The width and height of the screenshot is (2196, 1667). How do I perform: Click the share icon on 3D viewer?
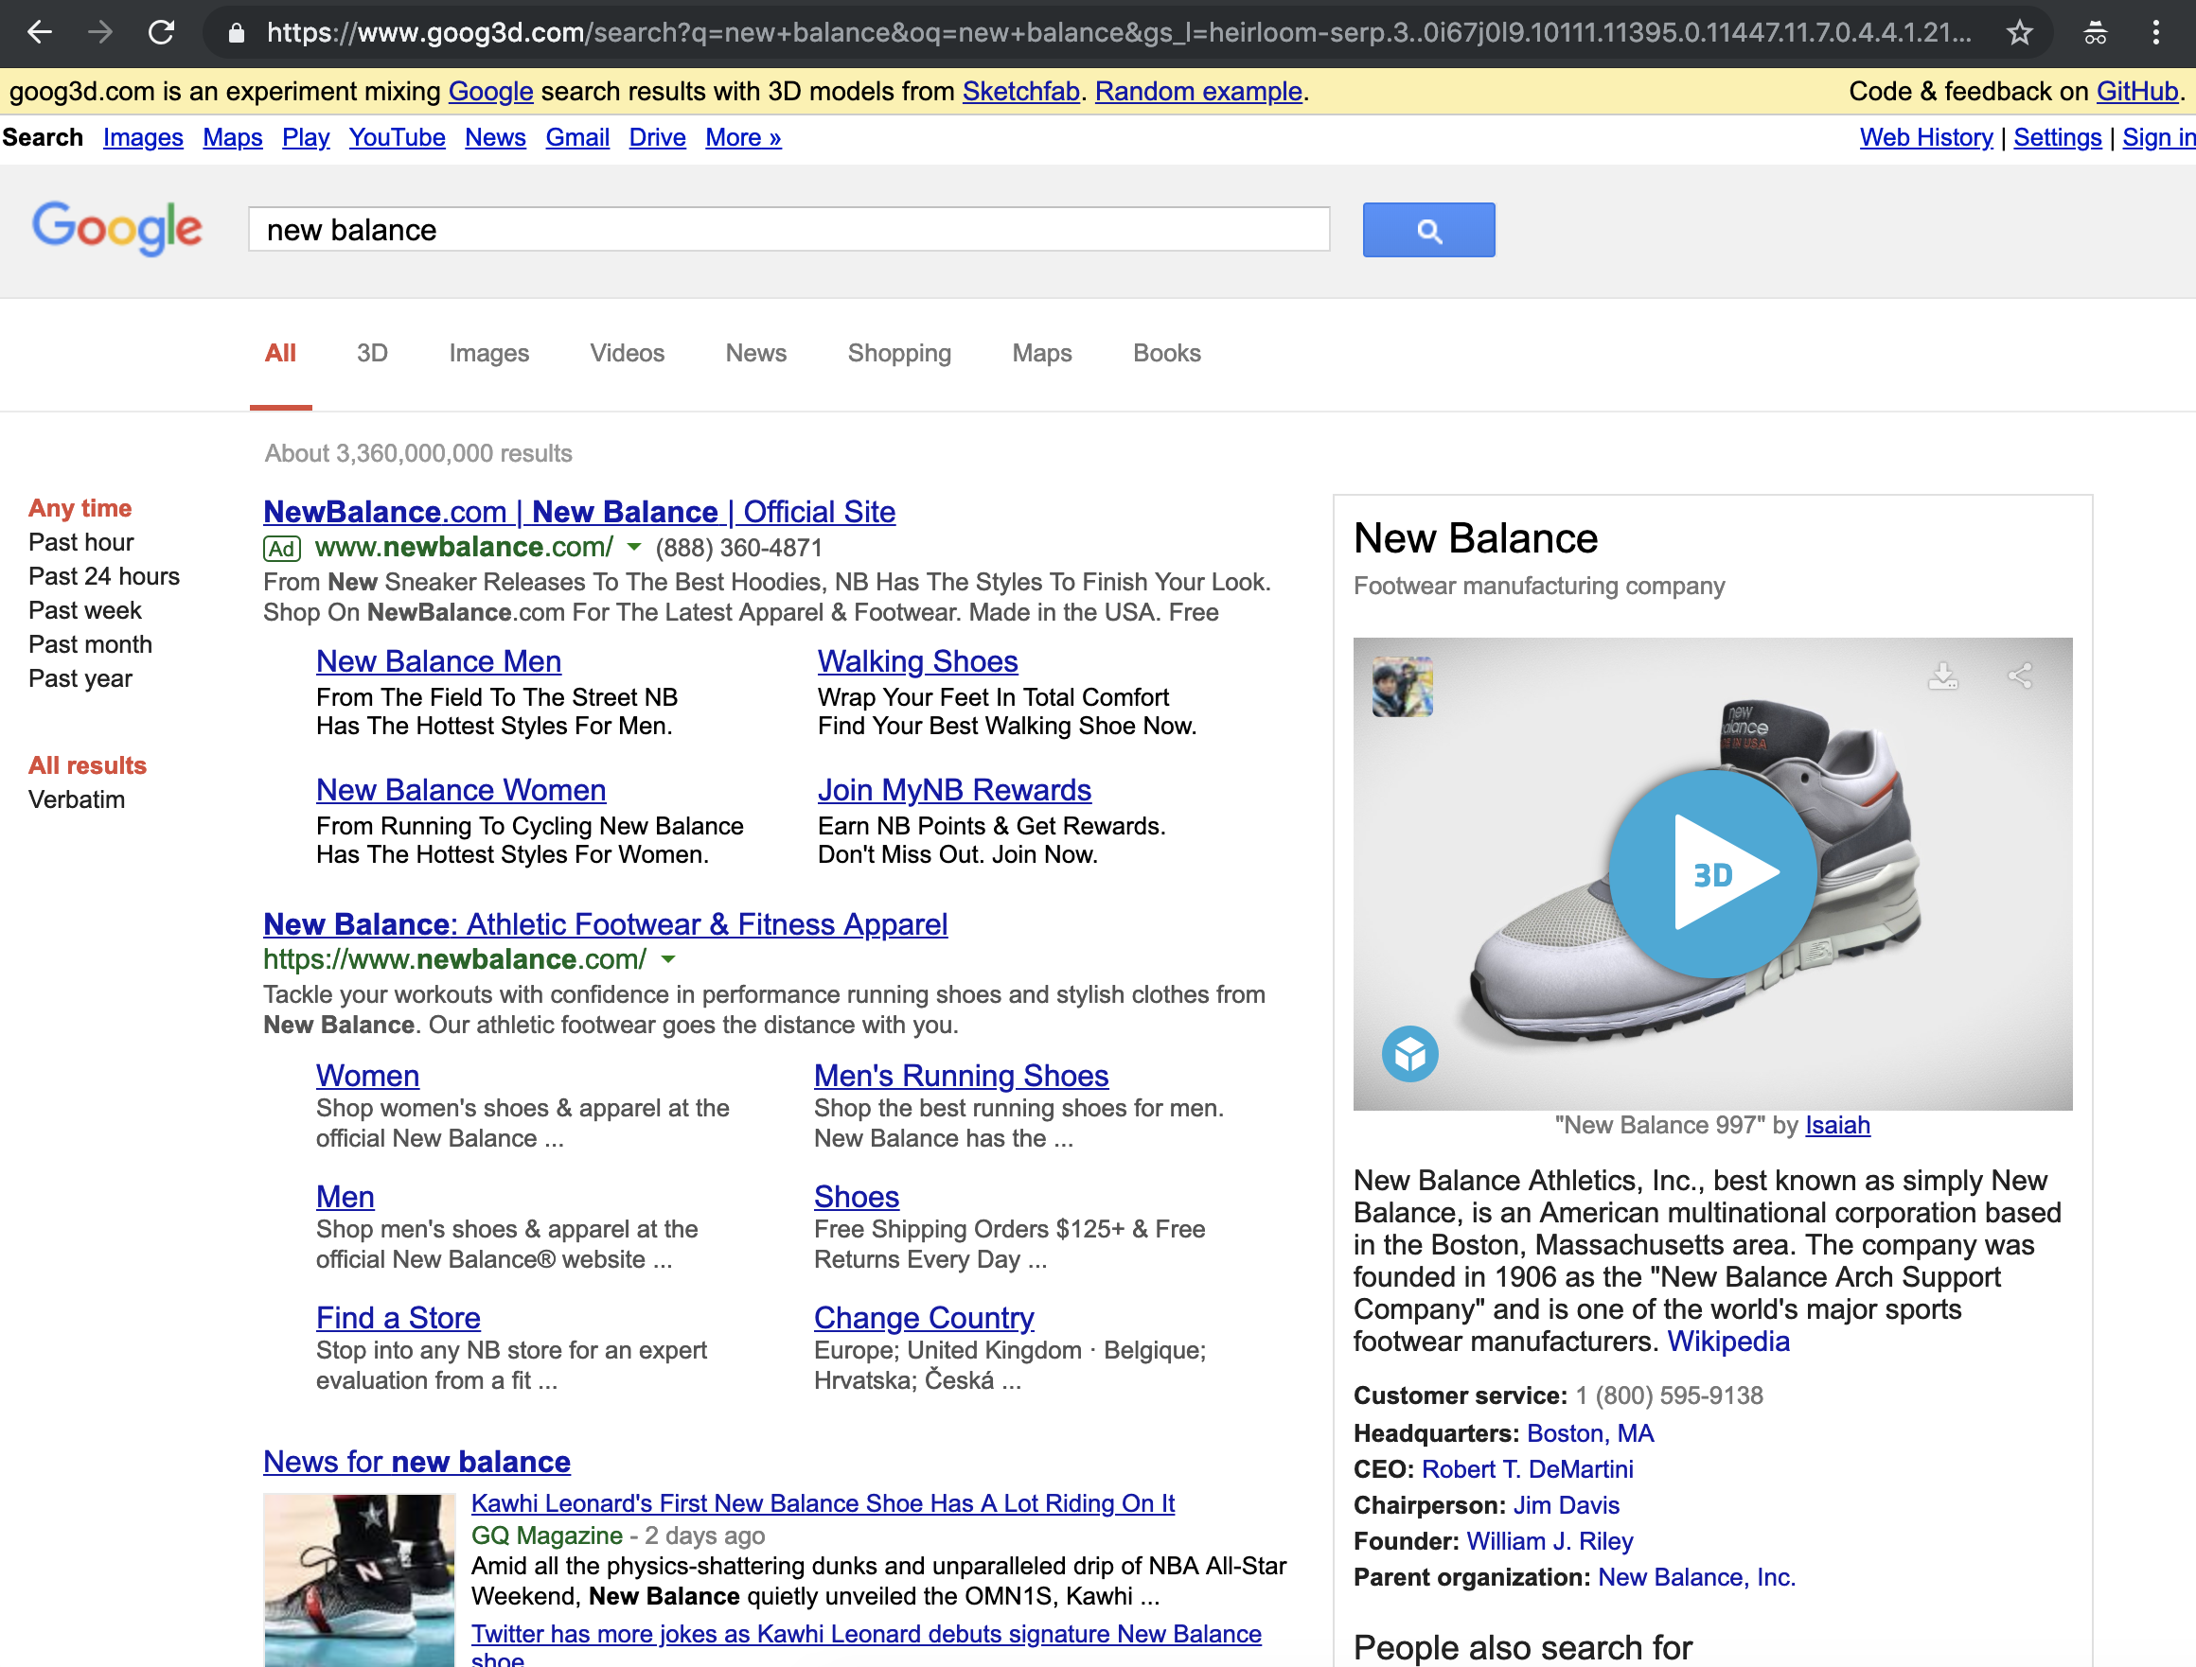tap(2020, 676)
